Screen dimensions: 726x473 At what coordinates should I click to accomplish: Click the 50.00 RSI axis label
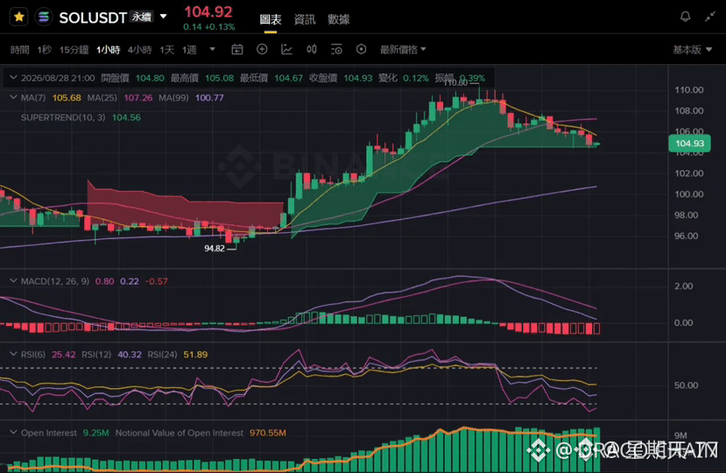tap(687, 385)
